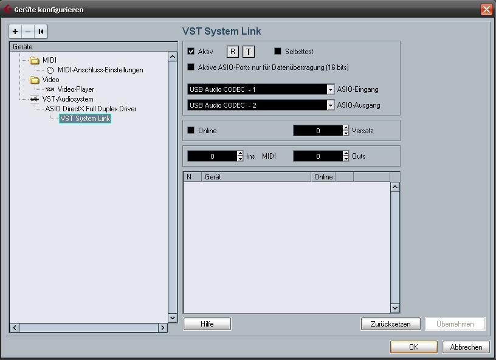Image resolution: width=496 pixels, height=360 pixels.
Task: Toggle Aktive ASIO-Ports nur für Datenübertragung
Action: pos(191,67)
